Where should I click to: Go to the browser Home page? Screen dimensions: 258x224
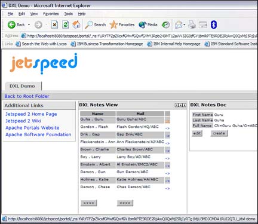pos(76,24)
